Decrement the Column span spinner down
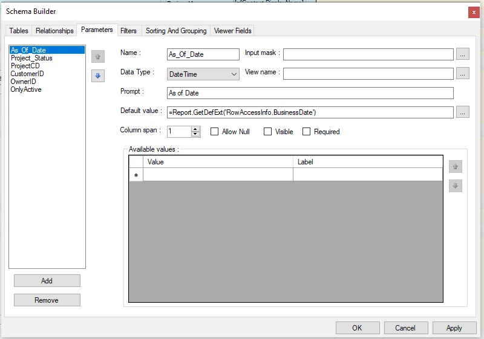This screenshot has width=484, height=339. coord(195,134)
